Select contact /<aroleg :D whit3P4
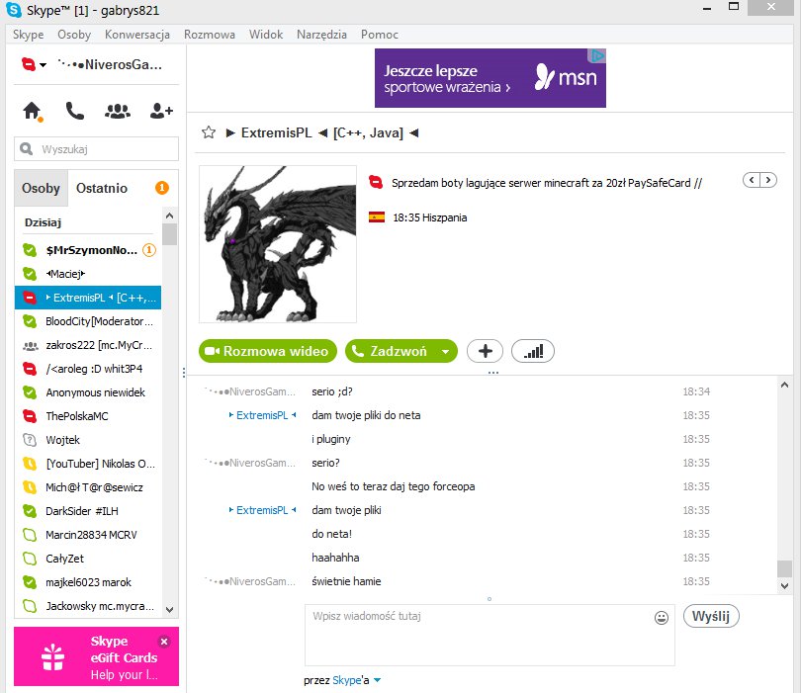The height and width of the screenshot is (693, 801). 88,369
